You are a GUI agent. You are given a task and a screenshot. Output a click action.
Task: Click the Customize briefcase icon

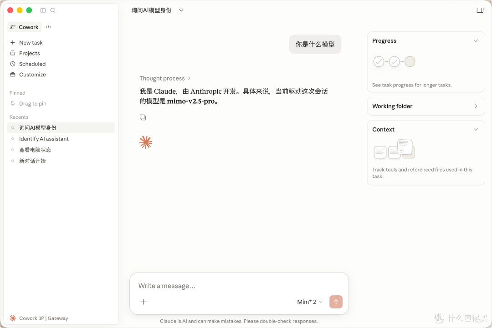pyautogui.click(x=13, y=74)
